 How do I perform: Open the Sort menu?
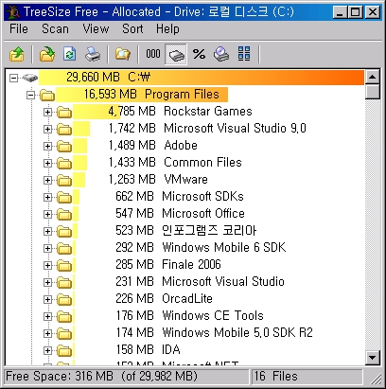pyautogui.click(x=132, y=29)
